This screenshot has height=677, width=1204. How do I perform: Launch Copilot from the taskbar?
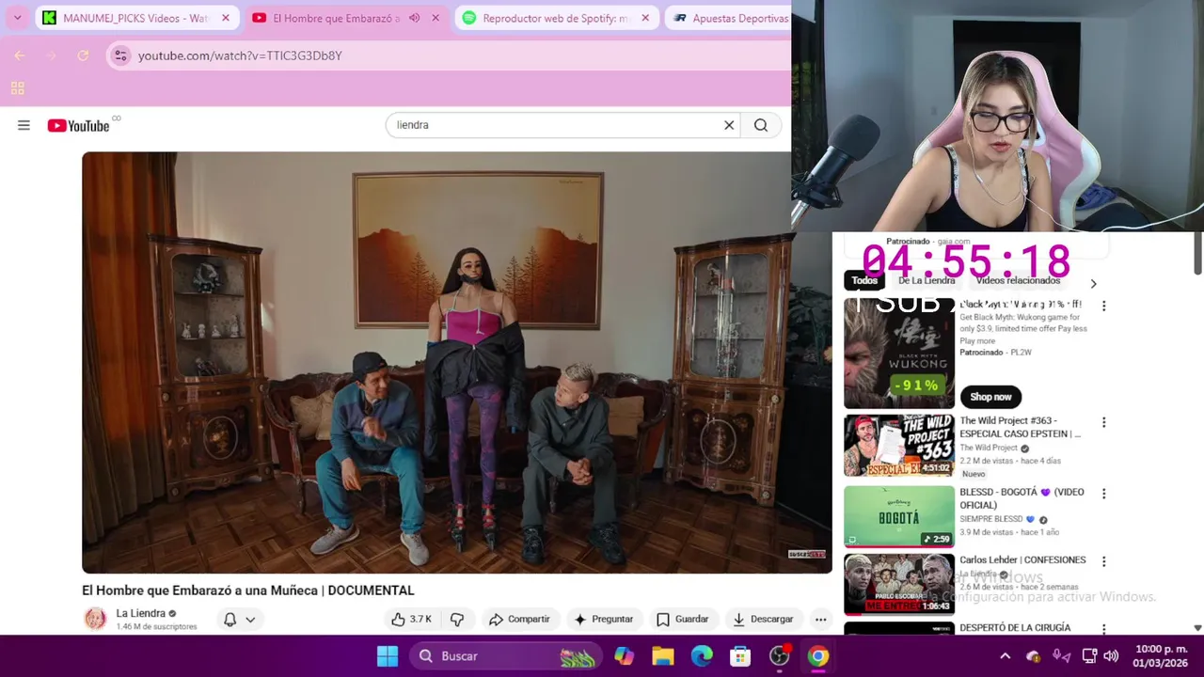point(625,656)
